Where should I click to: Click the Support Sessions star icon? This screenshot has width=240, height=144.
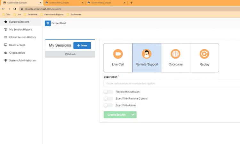tap(6, 22)
